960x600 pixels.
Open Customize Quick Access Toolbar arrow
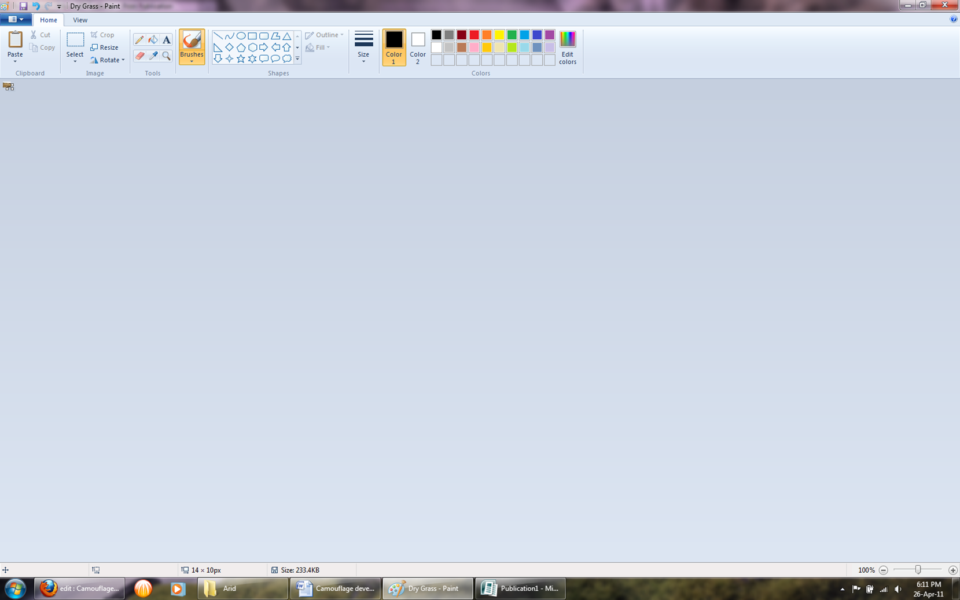point(59,6)
